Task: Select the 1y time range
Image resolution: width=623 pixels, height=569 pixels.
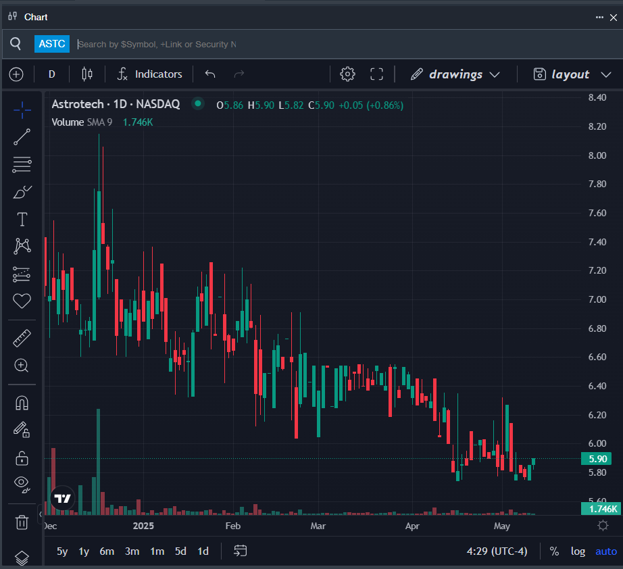Action: pos(84,551)
